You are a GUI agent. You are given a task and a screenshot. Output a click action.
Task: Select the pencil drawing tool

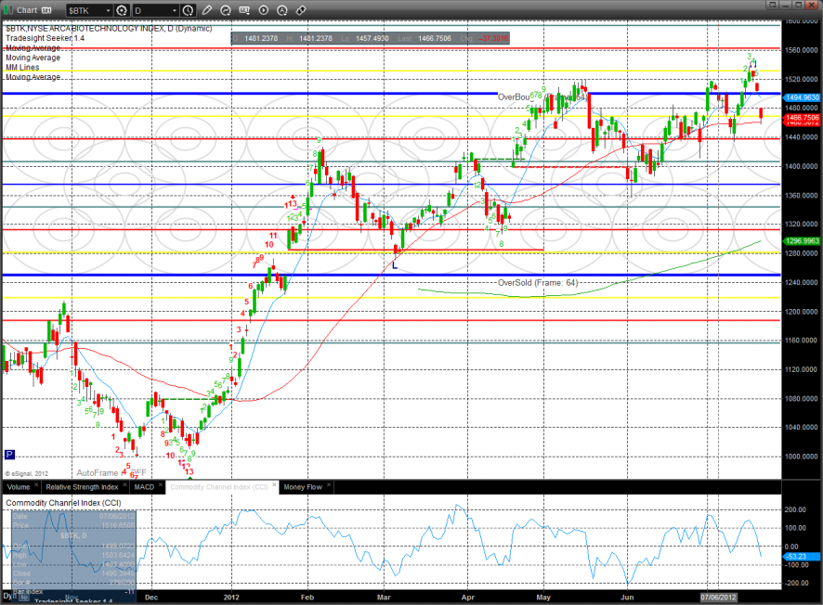point(206,10)
